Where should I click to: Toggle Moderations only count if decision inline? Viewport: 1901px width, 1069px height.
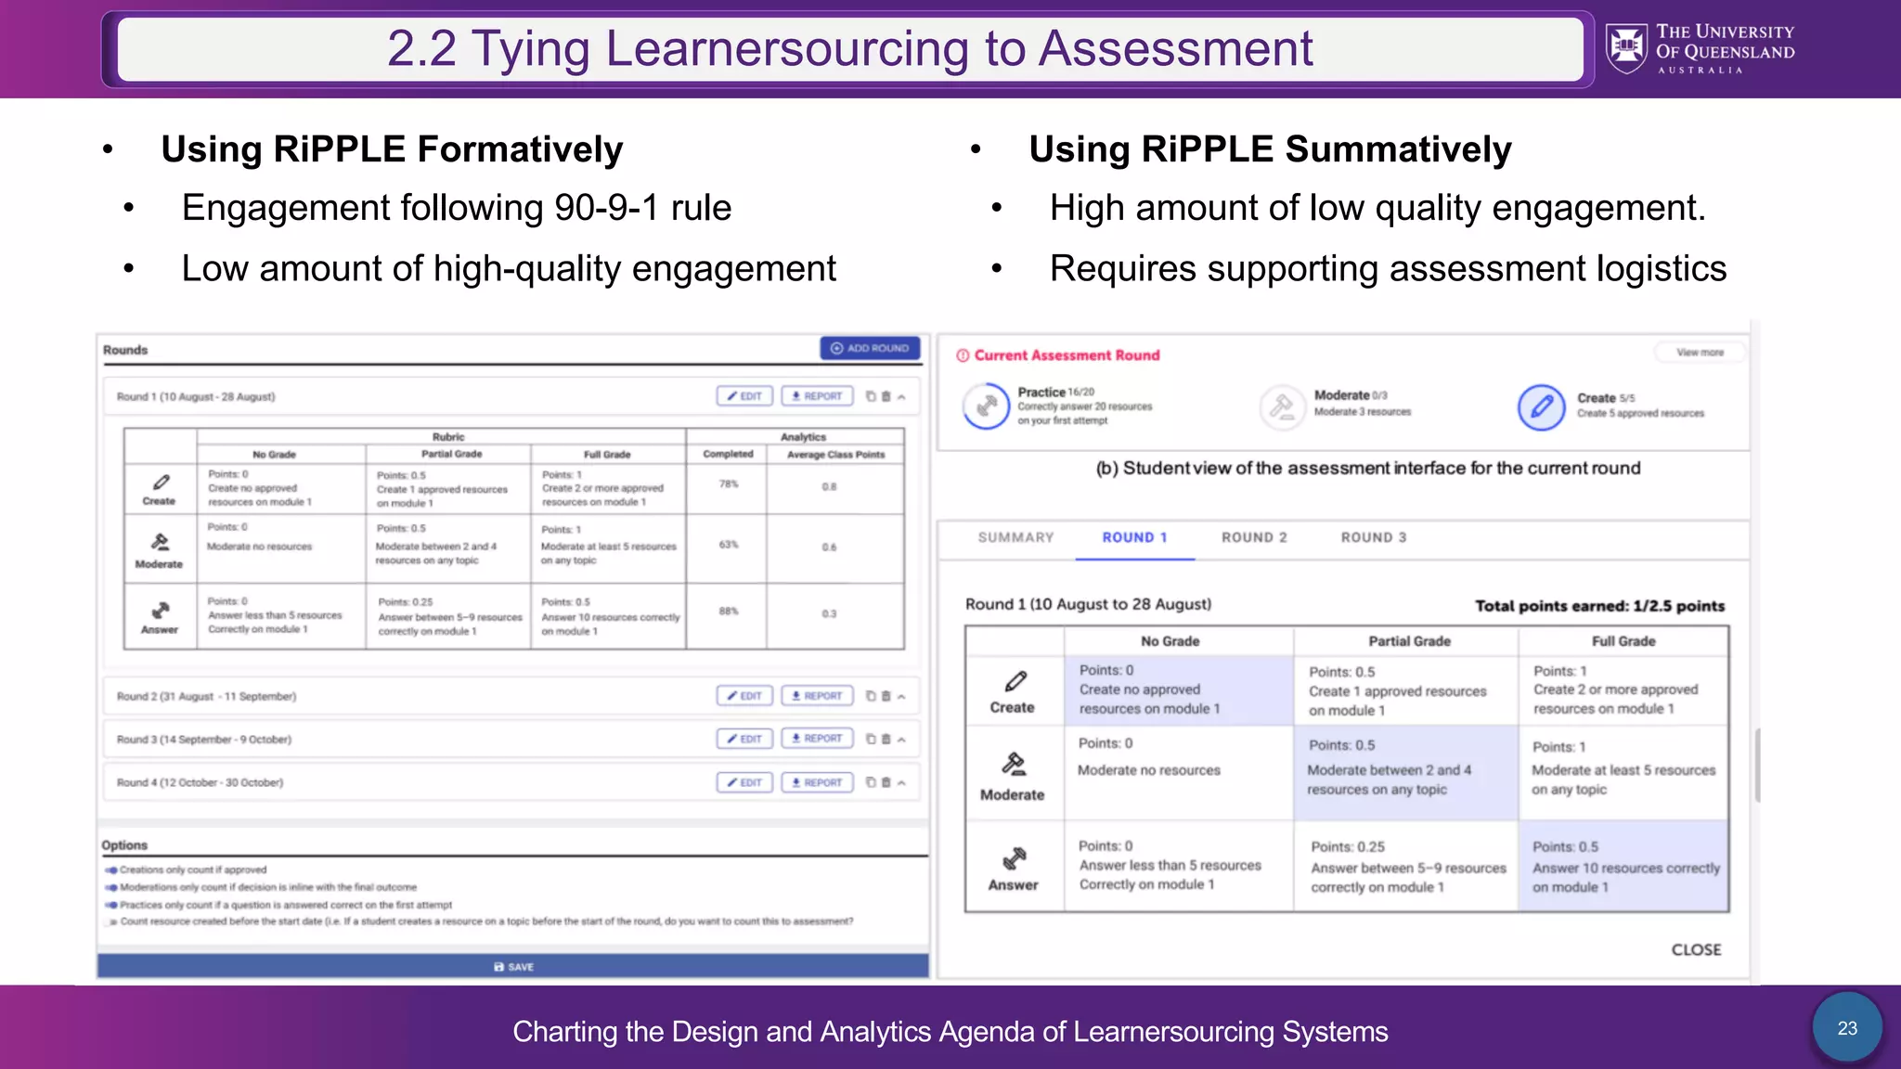(111, 888)
